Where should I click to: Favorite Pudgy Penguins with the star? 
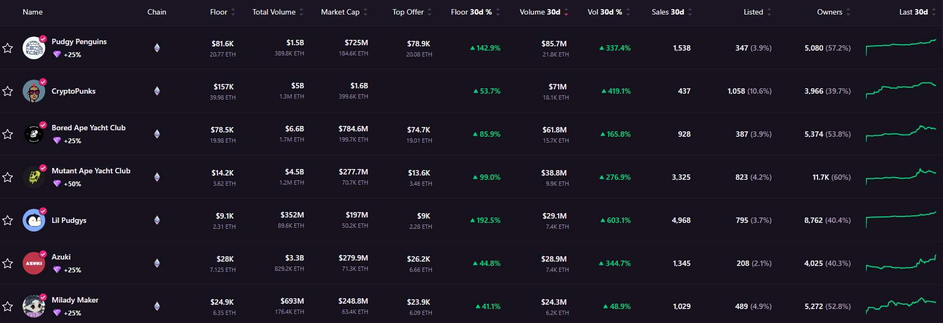[8, 48]
